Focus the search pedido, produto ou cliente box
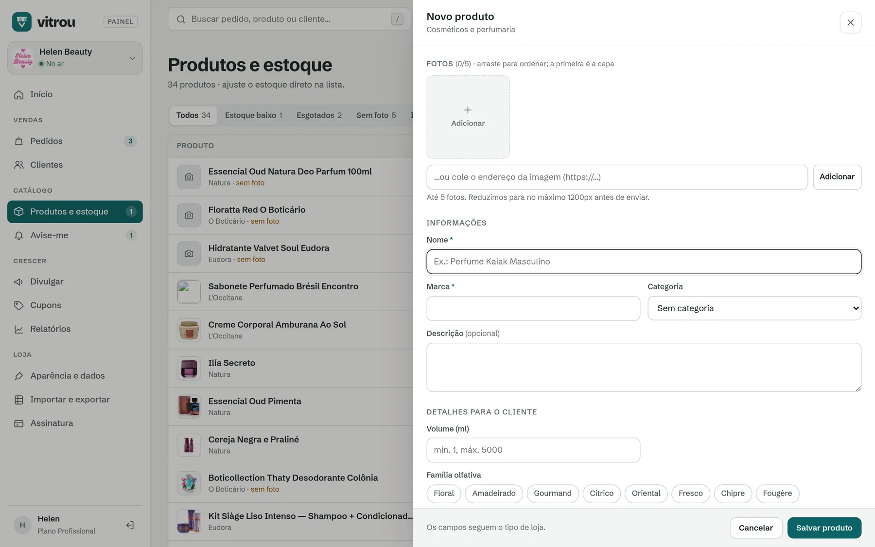Image resolution: width=875 pixels, height=547 pixels. (x=289, y=19)
